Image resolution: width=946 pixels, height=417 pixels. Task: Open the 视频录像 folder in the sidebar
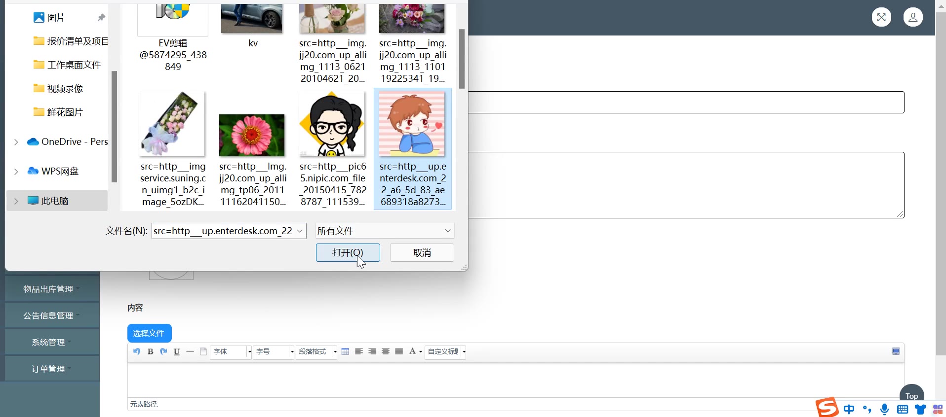pos(58,89)
